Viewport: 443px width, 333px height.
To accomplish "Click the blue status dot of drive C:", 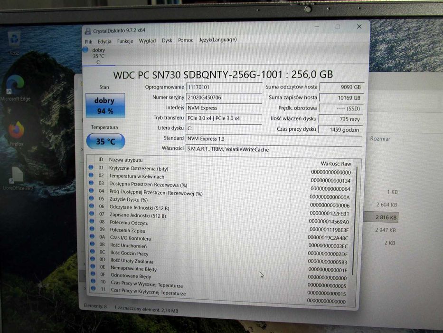I will pos(85,50).
